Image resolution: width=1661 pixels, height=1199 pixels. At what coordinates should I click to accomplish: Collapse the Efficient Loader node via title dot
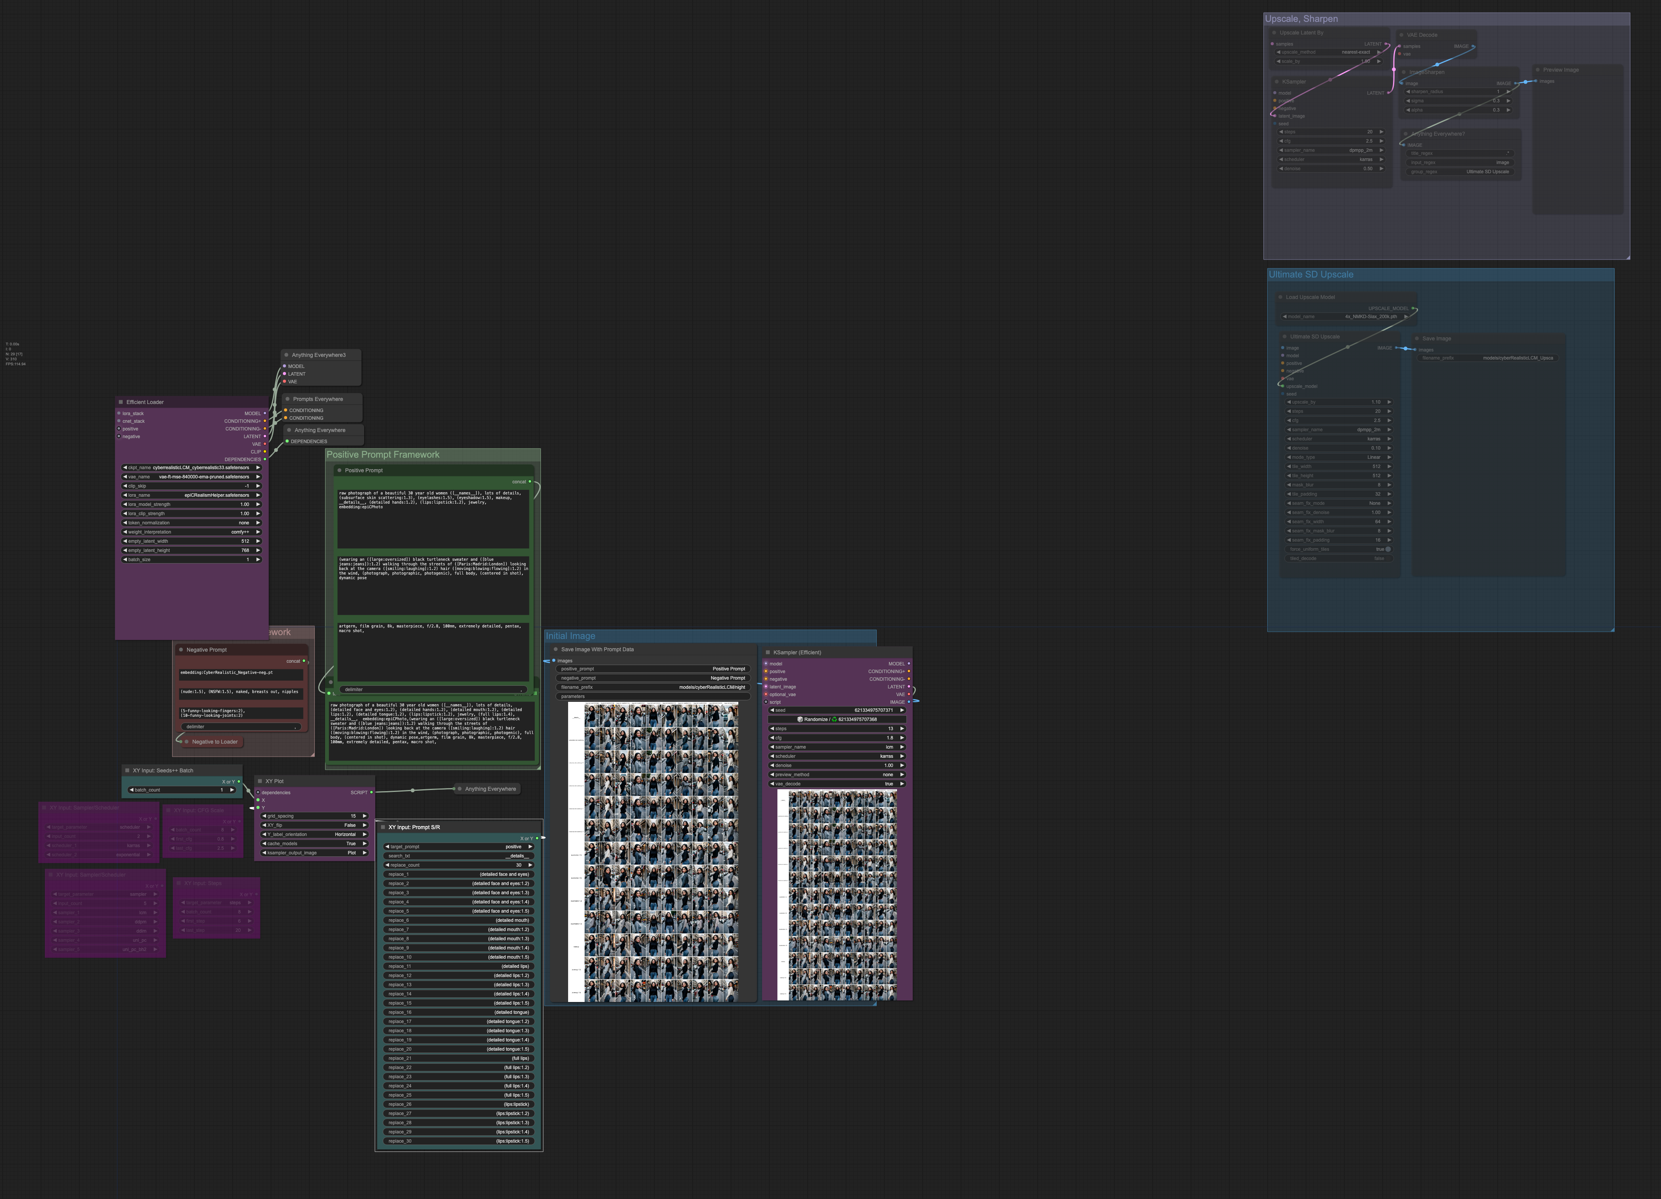click(x=121, y=402)
